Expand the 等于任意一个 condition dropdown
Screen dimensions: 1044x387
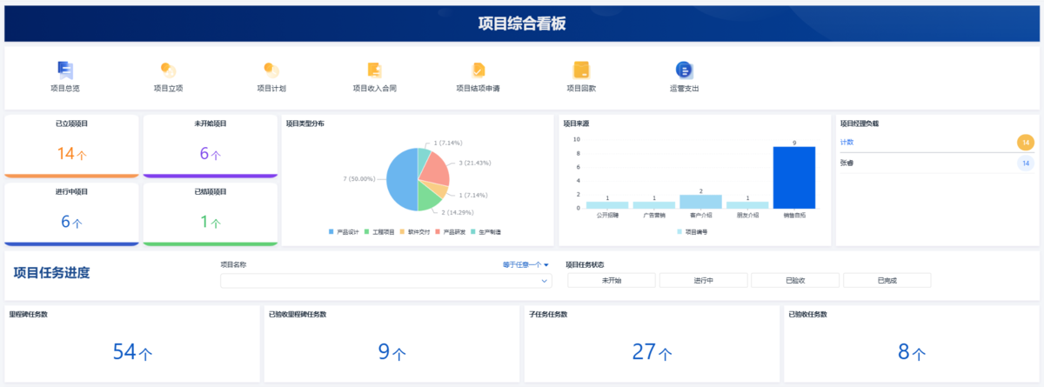525,264
